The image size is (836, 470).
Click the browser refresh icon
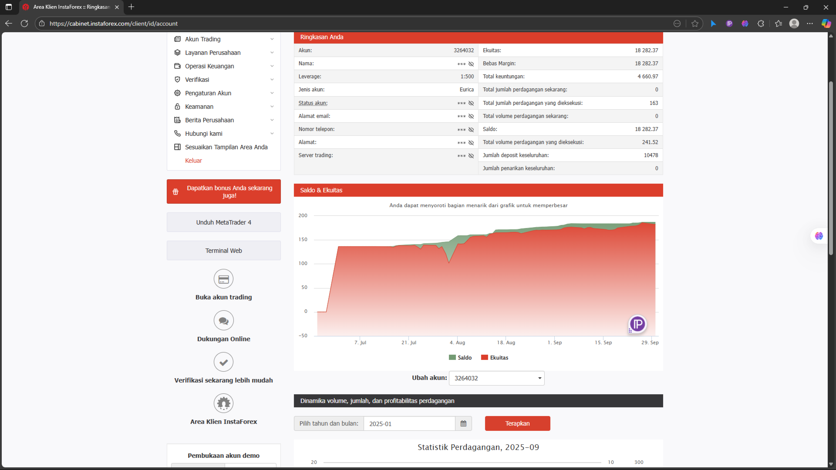click(x=24, y=23)
